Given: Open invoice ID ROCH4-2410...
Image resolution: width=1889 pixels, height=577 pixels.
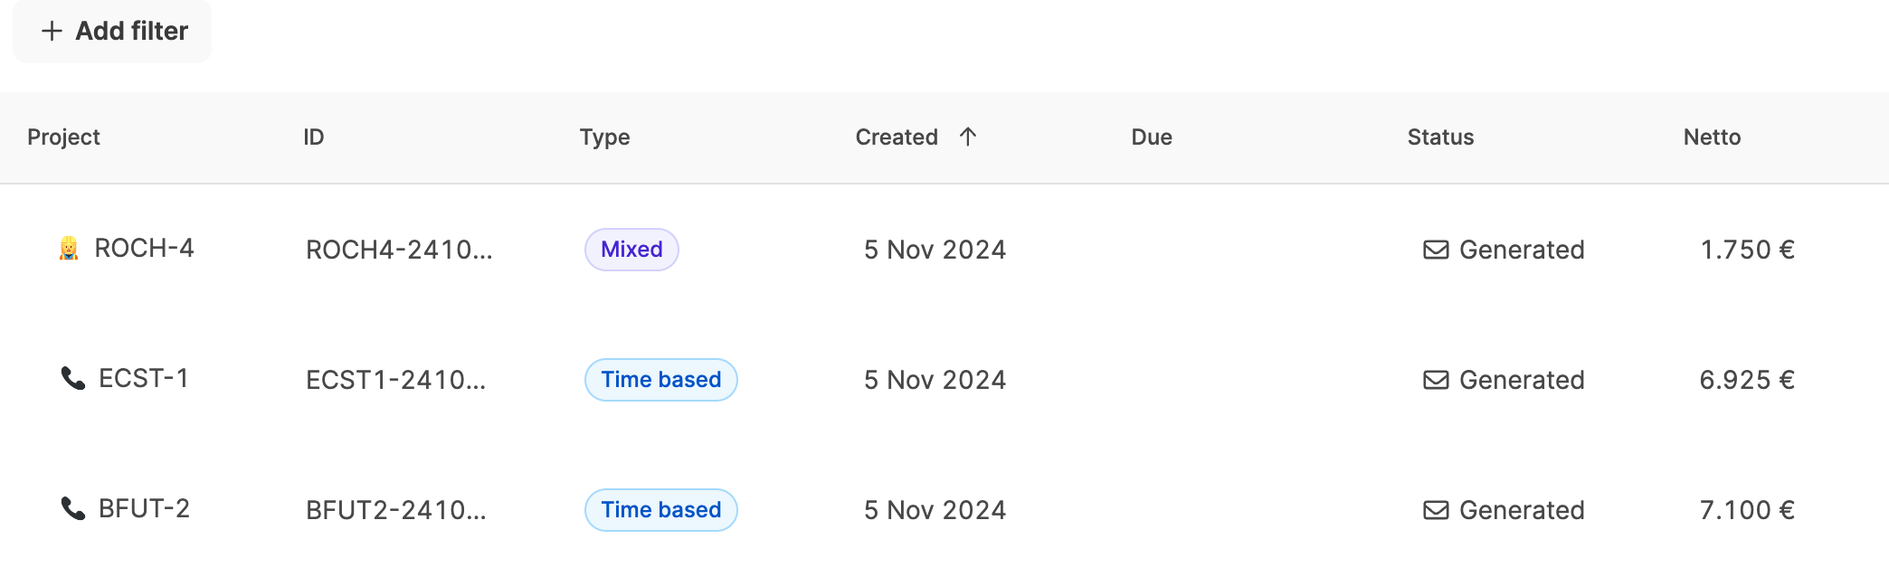Looking at the screenshot, I should click(x=399, y=250).
